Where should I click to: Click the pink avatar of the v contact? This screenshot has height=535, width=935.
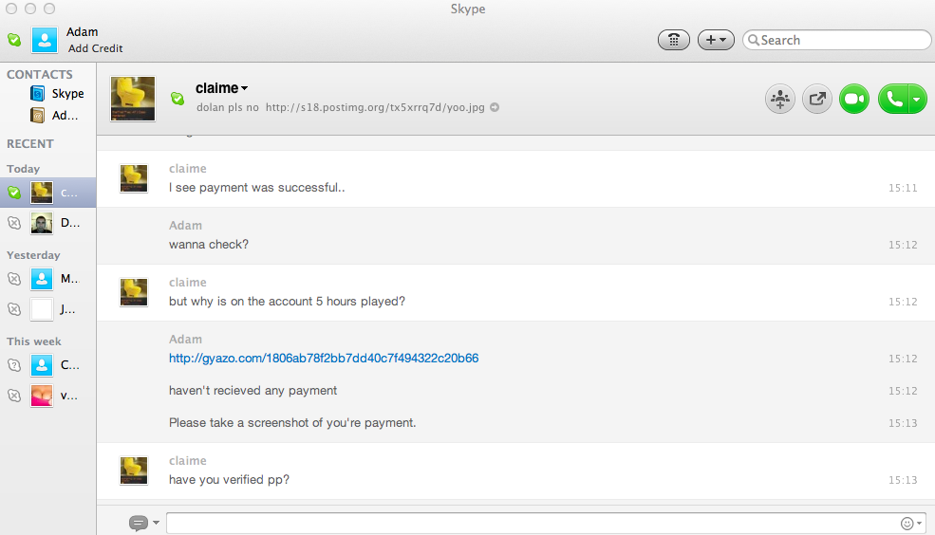42,396
